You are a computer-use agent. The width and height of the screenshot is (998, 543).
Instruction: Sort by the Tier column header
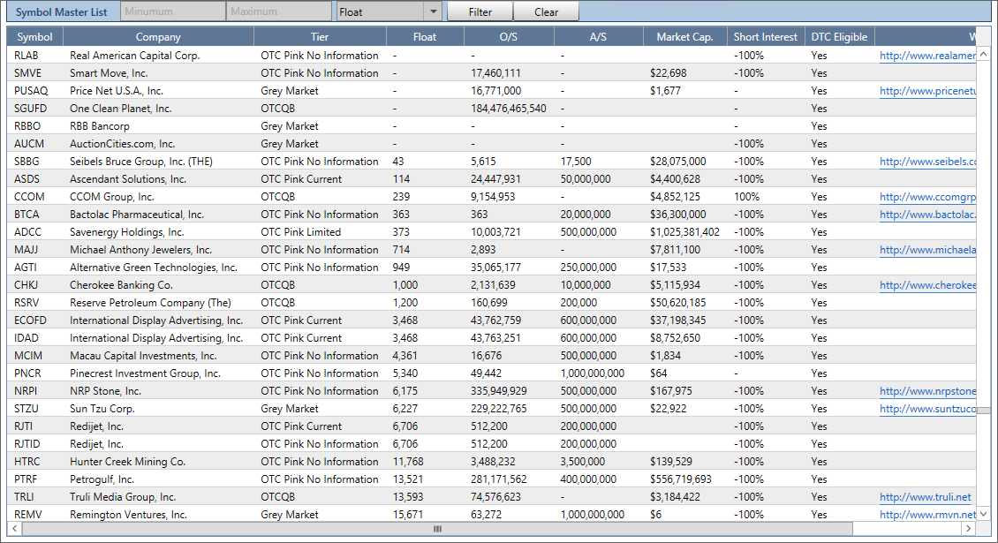pyautogui.click(x=320, y=37)
